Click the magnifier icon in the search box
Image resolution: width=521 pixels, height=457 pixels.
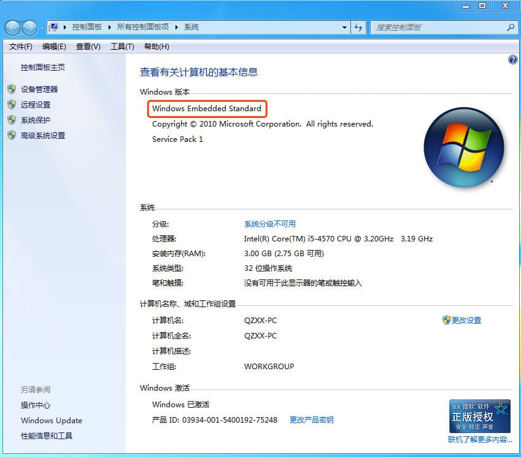coord(510,27)
